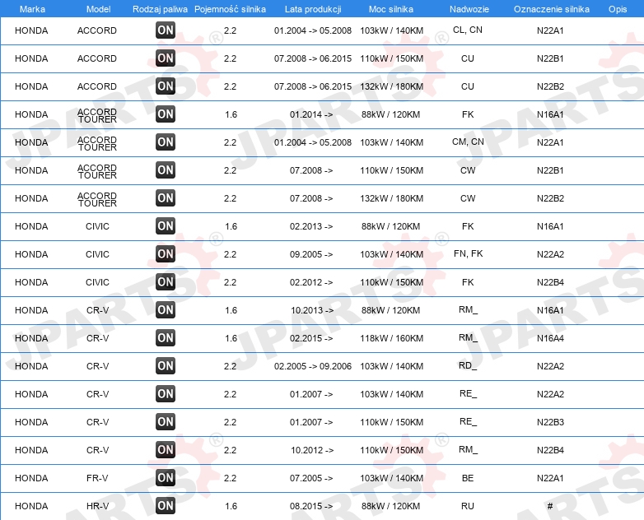Select the HONDA cell in the FR-V row

click(31, 478)
